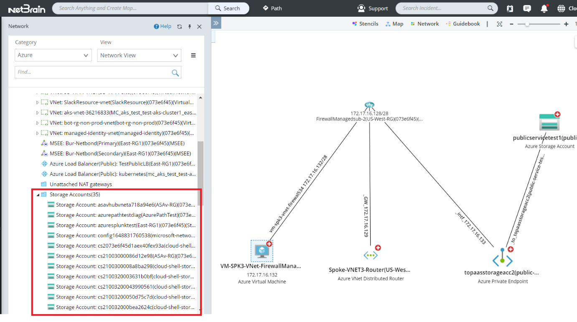Click red plus on publicservicetest1 node
This screenshot has height=322, width=577.
click(557, 114)
